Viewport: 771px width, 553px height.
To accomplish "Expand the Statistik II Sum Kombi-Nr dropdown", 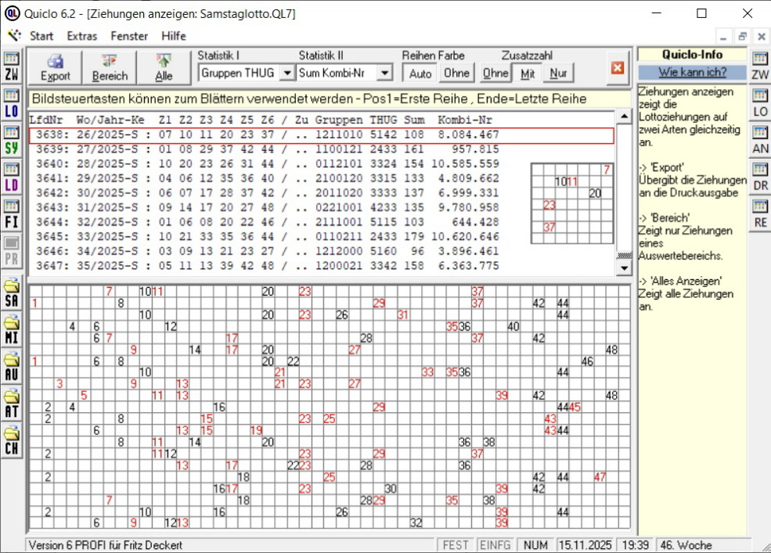I will coord(384,73).
